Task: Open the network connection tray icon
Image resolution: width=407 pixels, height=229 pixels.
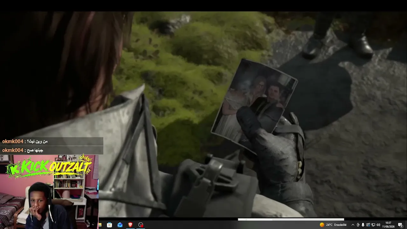Action: (x=373, y=225)
